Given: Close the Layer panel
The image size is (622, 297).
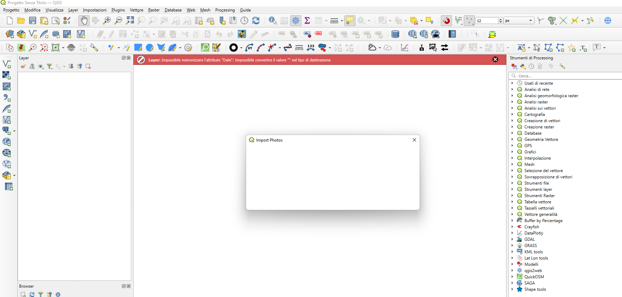Looking at the screenshot, I should pos(129,58).
